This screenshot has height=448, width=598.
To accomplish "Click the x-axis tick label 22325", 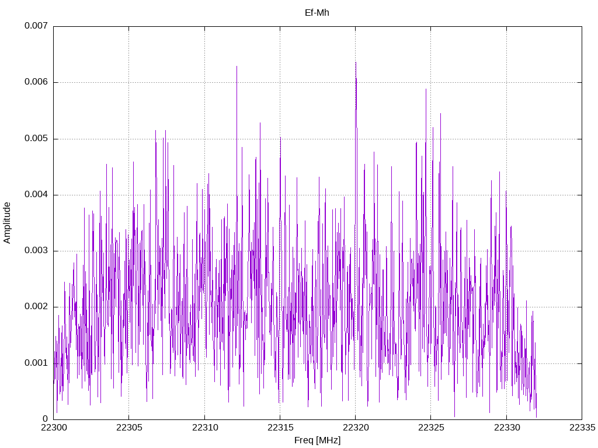I will (x=431, y=428).
